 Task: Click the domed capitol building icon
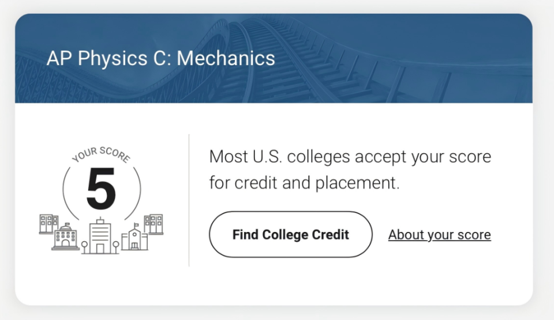pos(65,237)
